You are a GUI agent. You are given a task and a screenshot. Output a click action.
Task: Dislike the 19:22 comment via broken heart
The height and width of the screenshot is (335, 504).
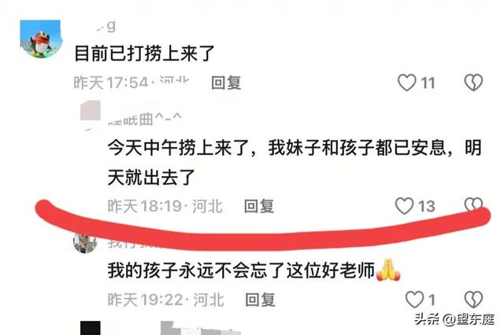(473, 300)
